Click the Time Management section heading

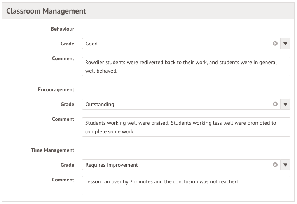pyautogui.click(x=52, y=150)
